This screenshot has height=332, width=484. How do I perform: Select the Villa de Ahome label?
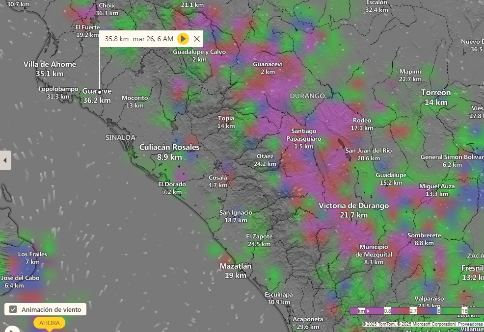pyautogui.click(x=50, y=69)
